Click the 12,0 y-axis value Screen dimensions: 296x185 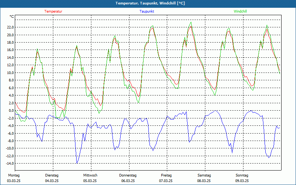tap(10, 65)
